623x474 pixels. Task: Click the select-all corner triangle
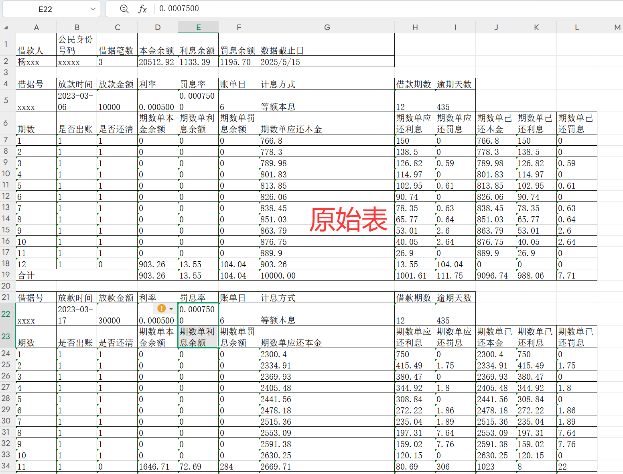tap(6, 28)
